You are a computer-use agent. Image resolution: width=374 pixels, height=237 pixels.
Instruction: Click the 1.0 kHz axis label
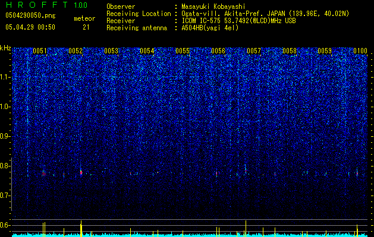[x=5, y=107]
